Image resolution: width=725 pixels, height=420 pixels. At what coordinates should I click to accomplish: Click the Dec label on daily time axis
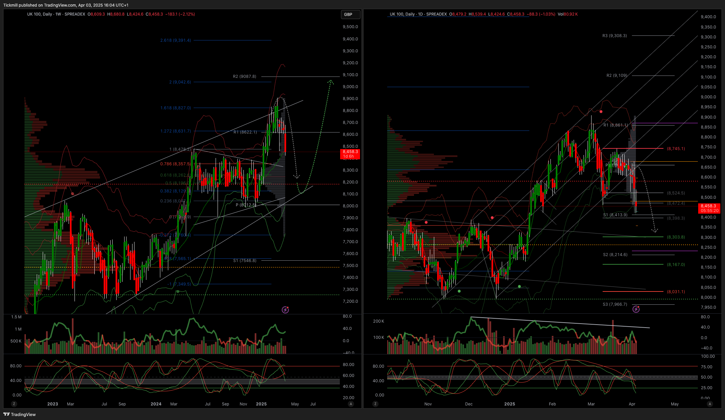(x=469, y=404)
